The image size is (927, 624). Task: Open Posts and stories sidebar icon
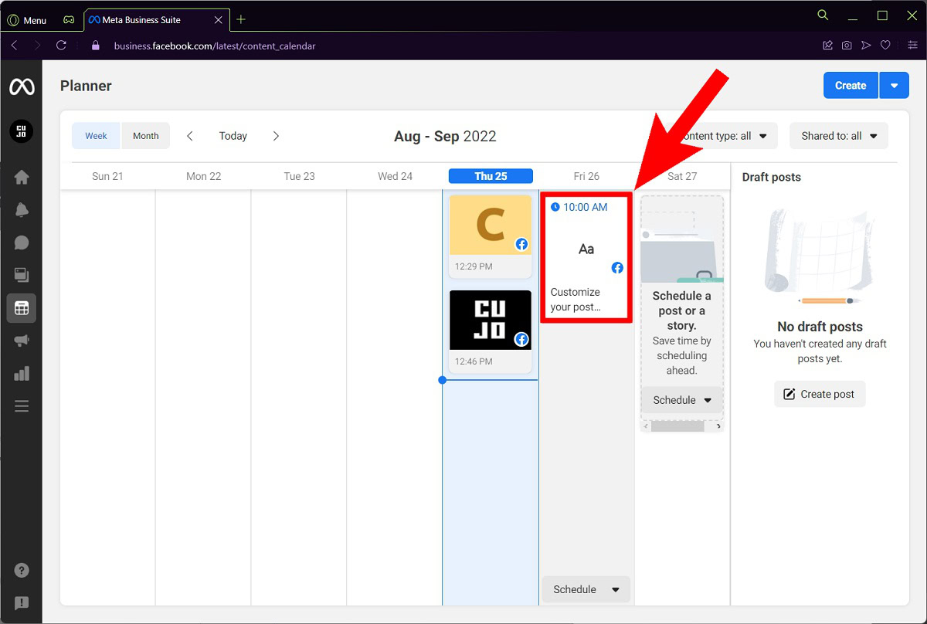tap(22, 275)
